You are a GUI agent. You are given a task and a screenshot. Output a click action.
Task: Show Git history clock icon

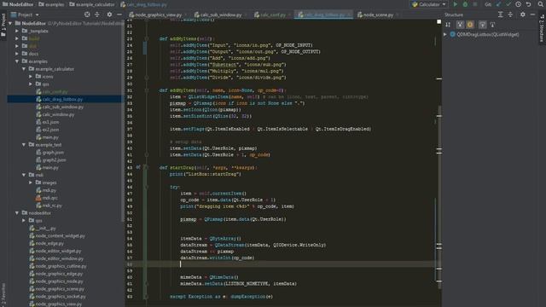(x=518, y=4)
